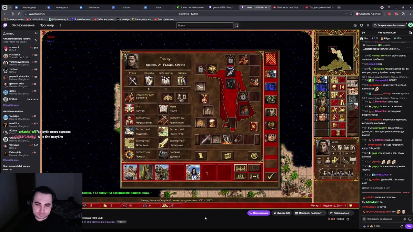Sort the followed channels list

36,40
